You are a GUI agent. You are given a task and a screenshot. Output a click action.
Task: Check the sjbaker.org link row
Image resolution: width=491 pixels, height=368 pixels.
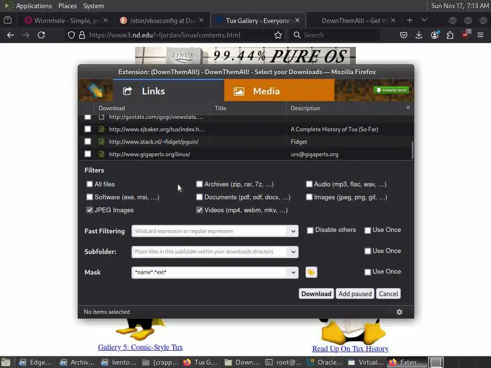88,129
